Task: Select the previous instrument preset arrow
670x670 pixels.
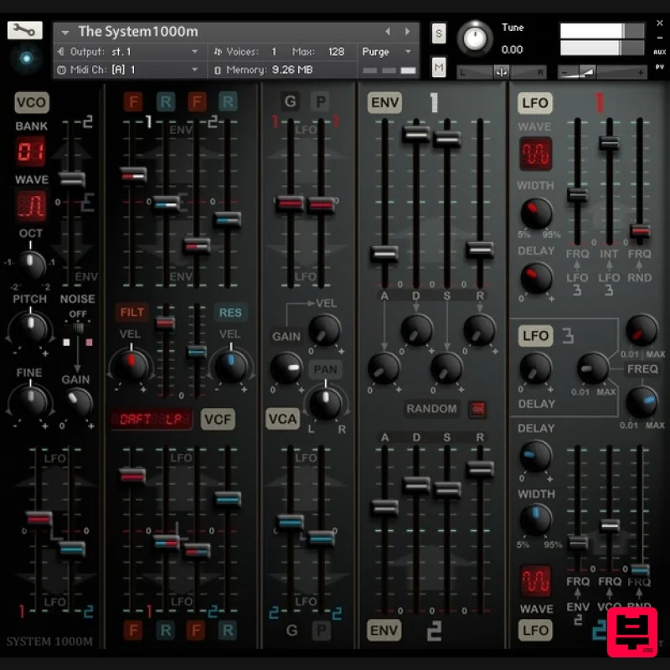Action: pos(388,31)
